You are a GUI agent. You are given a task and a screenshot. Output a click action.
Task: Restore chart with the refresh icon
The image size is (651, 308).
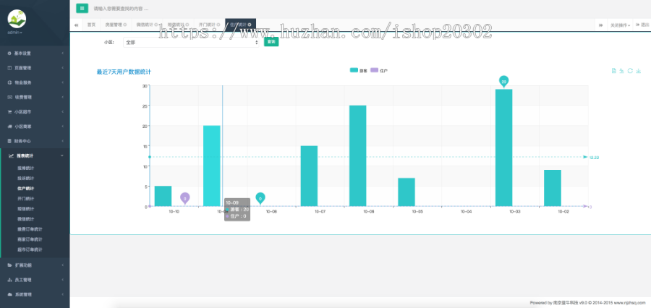click(630, 71)
